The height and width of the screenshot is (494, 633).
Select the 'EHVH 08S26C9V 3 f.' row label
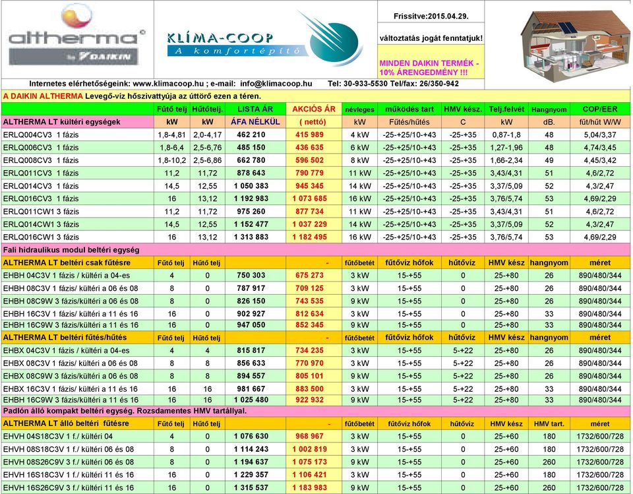pos(78,462)
